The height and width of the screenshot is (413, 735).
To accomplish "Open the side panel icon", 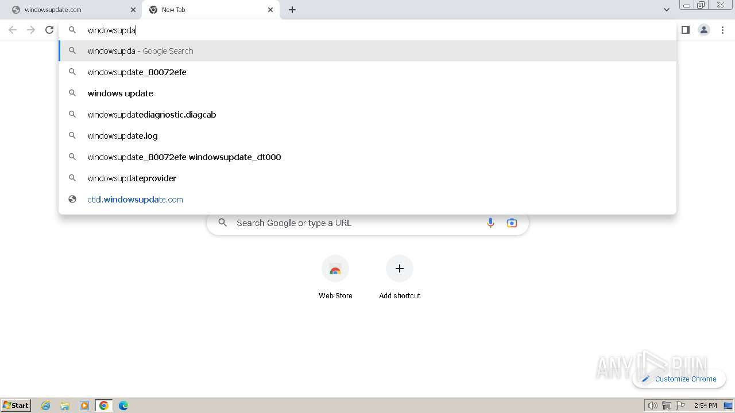I will coord(685,30).
